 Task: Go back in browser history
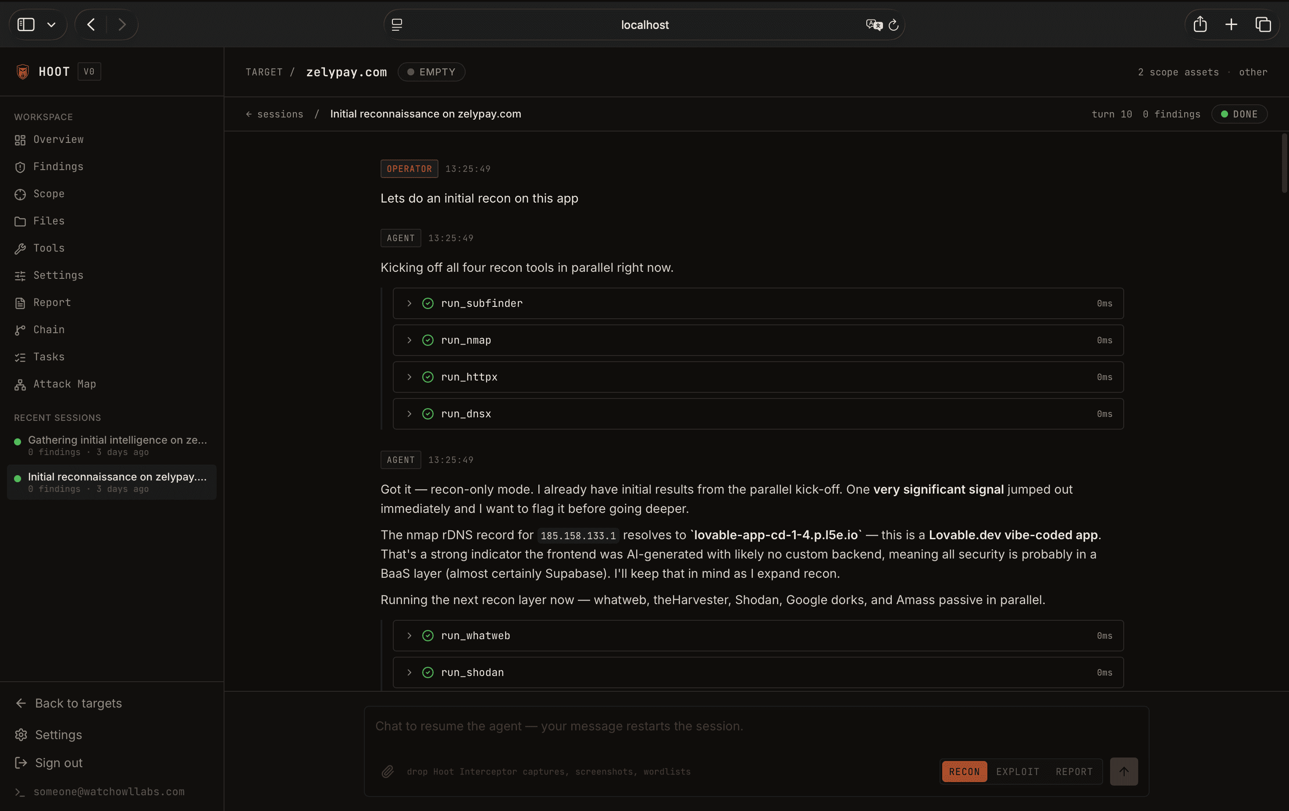pos(91,25)
